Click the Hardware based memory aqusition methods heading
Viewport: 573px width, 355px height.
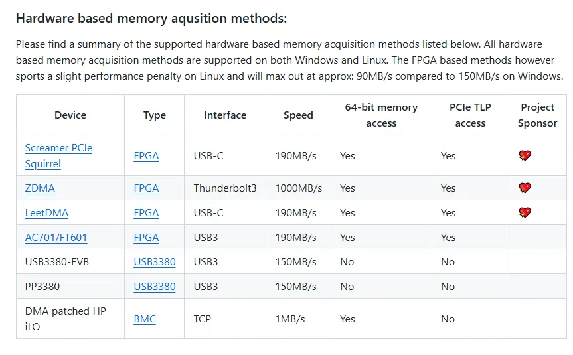[151, 19]
